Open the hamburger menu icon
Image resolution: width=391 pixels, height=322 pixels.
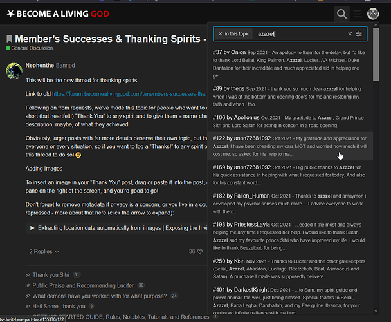(x=358, y=14)
